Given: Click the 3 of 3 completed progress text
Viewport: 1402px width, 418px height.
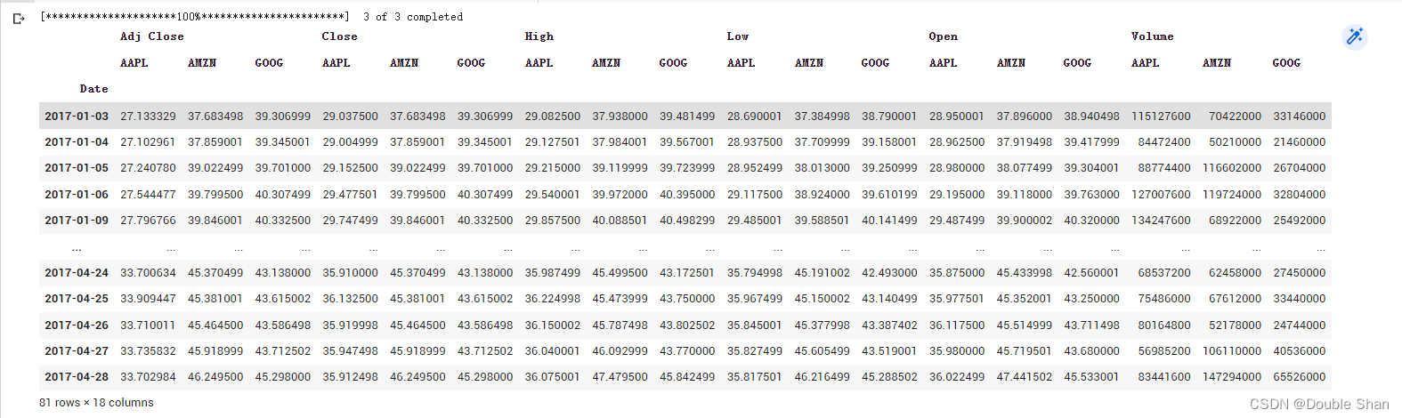Looking at the screenshot, I should pos(413,17).
